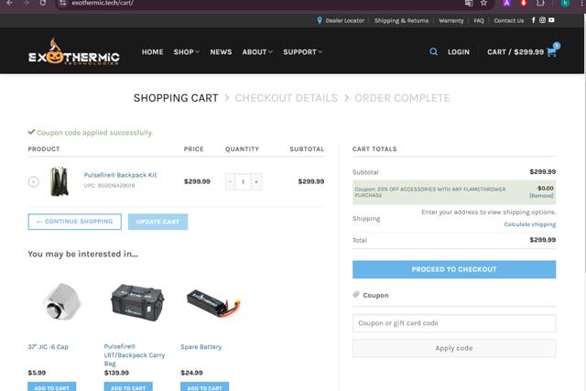Image resolution: width=586 pixels, height=391 pixels.
Task: Open the Carry Bag product image
Action: 137,302
